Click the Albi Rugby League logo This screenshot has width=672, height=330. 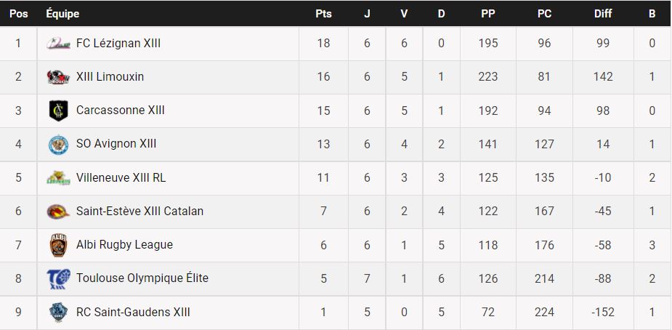pyautogui.click(x=58, y=245)
